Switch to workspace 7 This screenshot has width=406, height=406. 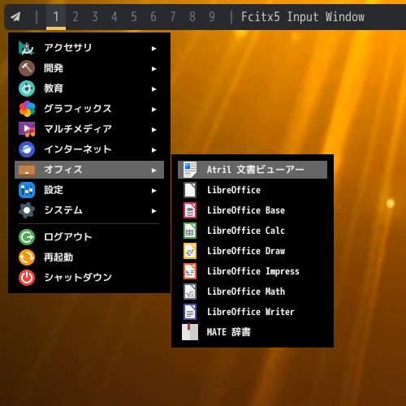pos(173,17)
